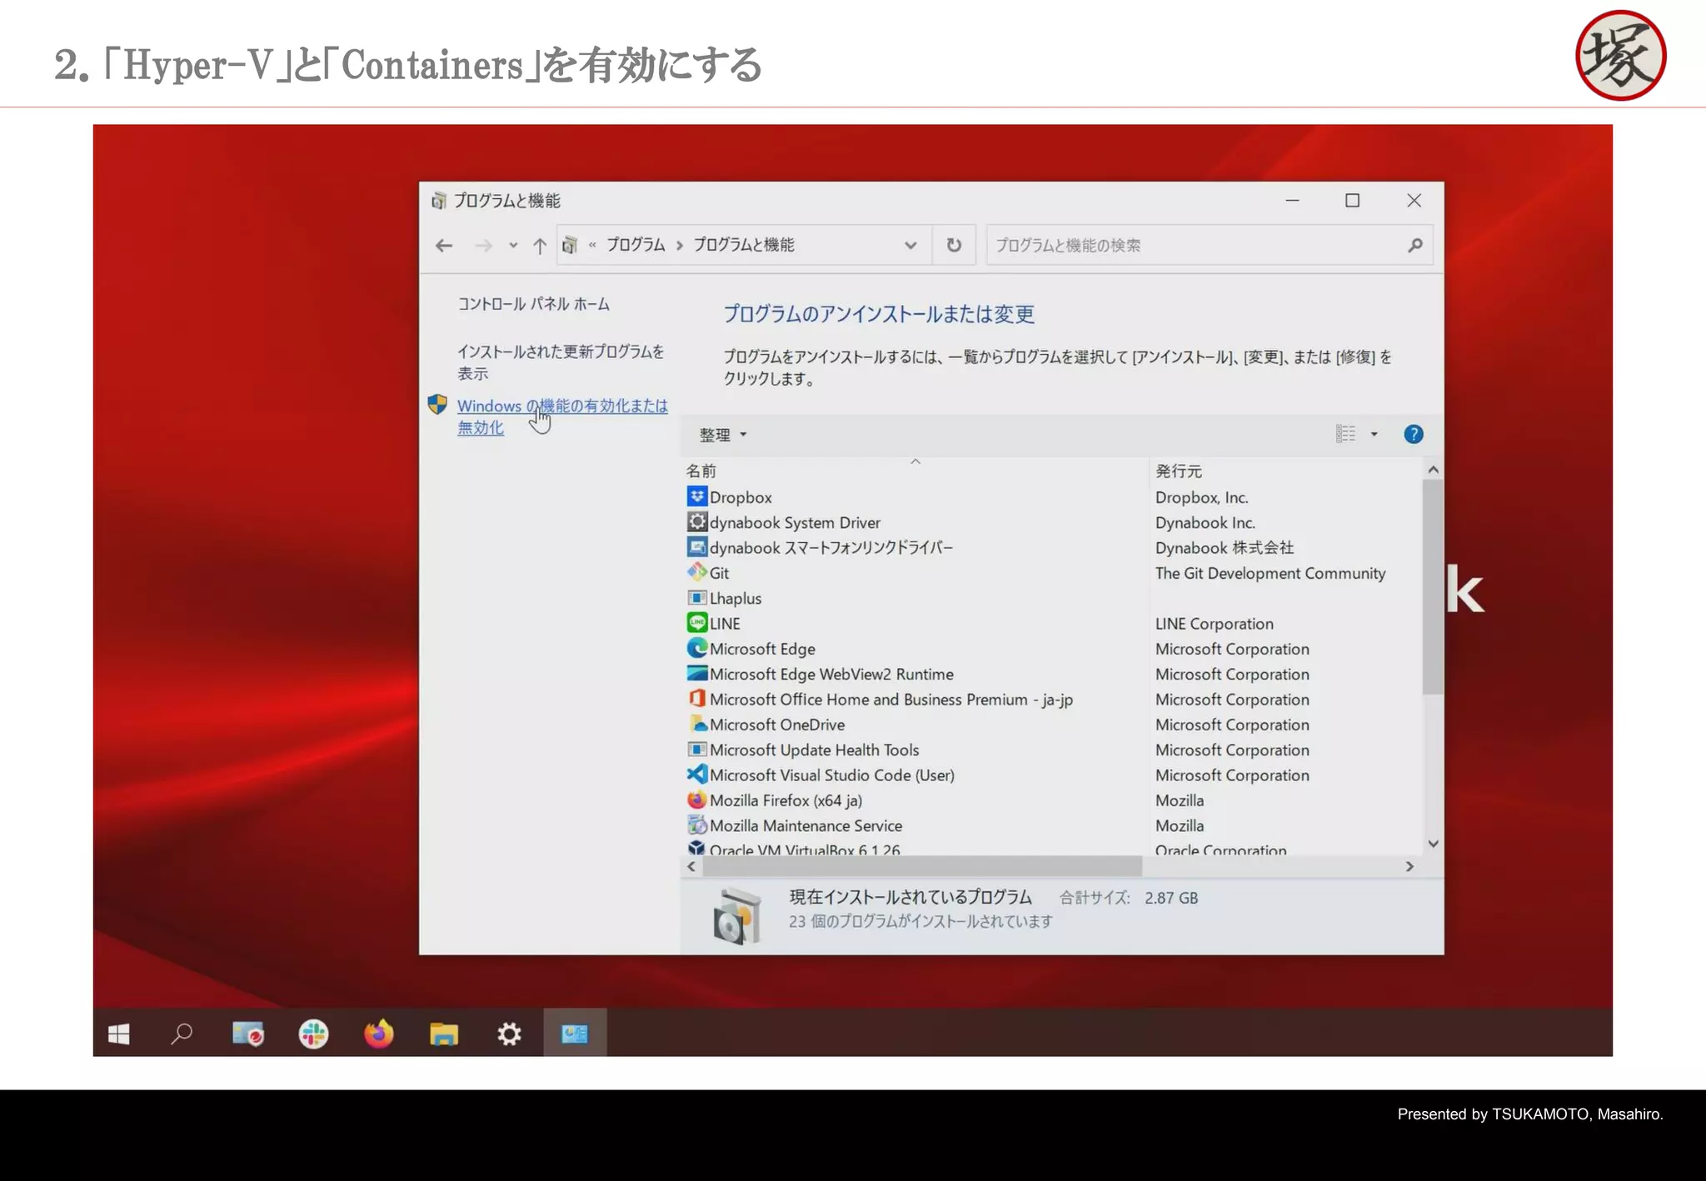Refresh the programs list

coord(954,245)
